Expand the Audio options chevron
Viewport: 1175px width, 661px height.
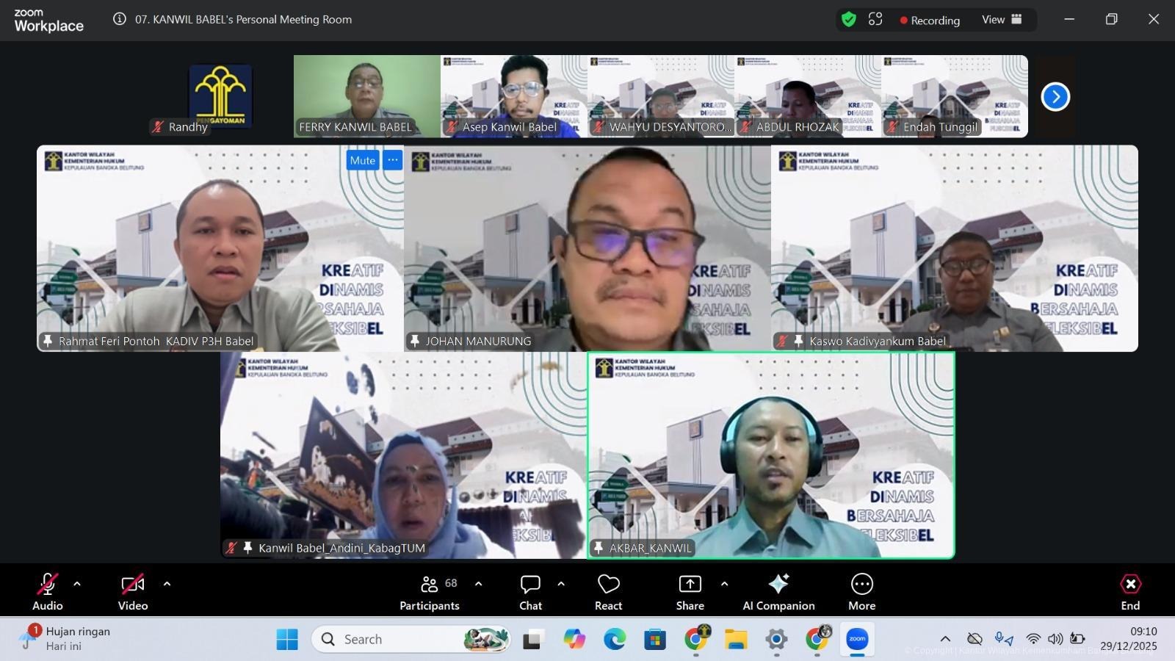tap(76, 584)
